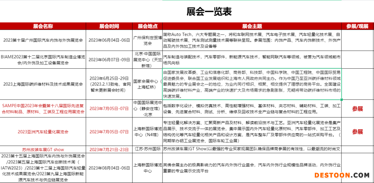Select cell 2023亚洲汽车轻量化展览会
This screenshot has height=183, width=374.
(x=43, y=132)
